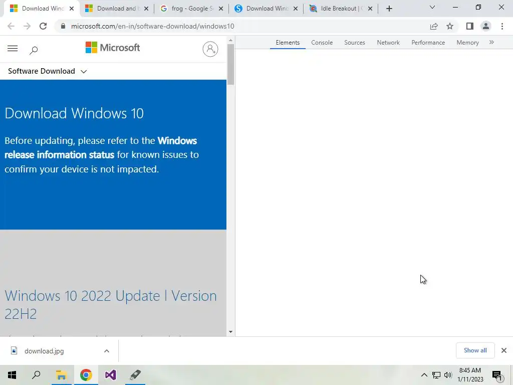Image resolution: width=513 pixels, height=385 pixels.
Task: Close the frog Google Search tab
Action: click(221, 9)
